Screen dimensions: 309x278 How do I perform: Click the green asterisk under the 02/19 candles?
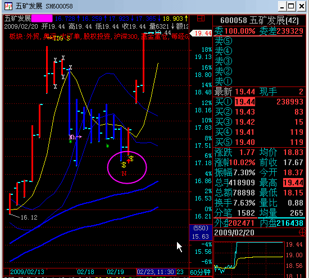pos(107,146)
